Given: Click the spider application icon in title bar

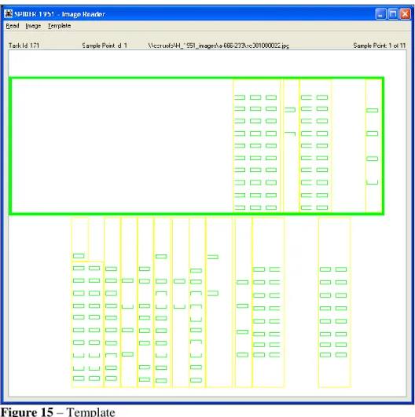Looking at the screenshot, I should pyautogui.click(x=8, y=13).
